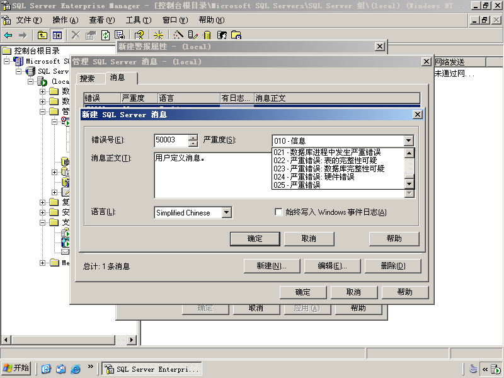
Task: Collapse the (local) server node
Action: (30, 81)
